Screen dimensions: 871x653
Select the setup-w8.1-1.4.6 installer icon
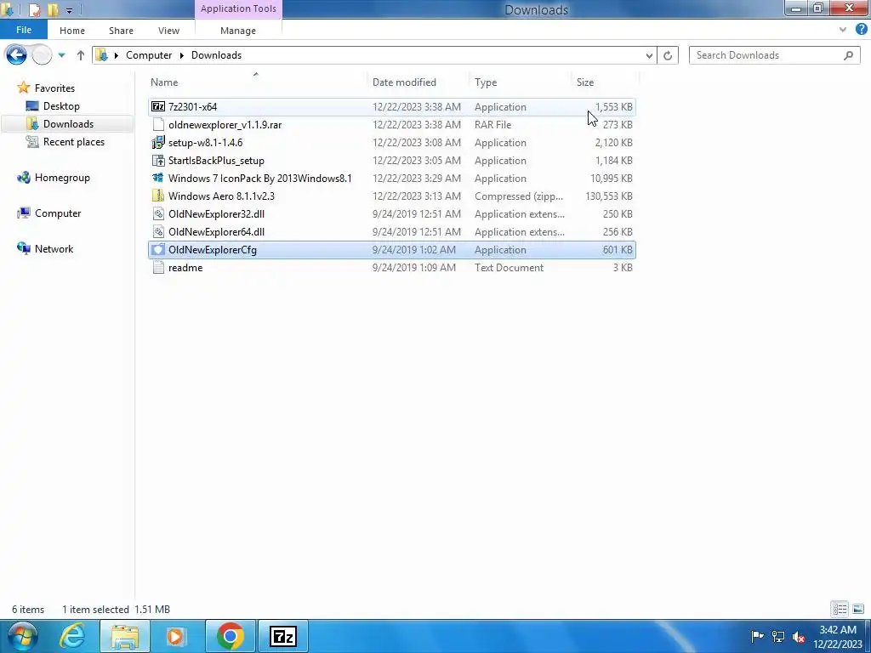coord(158,142)
